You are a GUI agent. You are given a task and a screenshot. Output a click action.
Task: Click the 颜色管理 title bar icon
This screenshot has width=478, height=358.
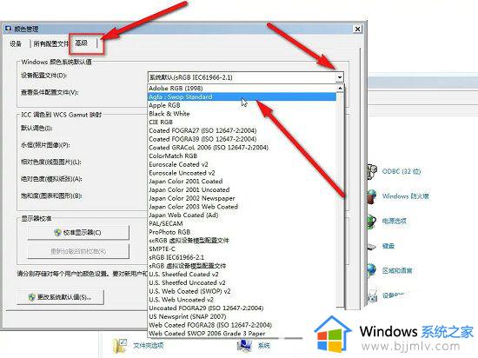coord(8,29)
